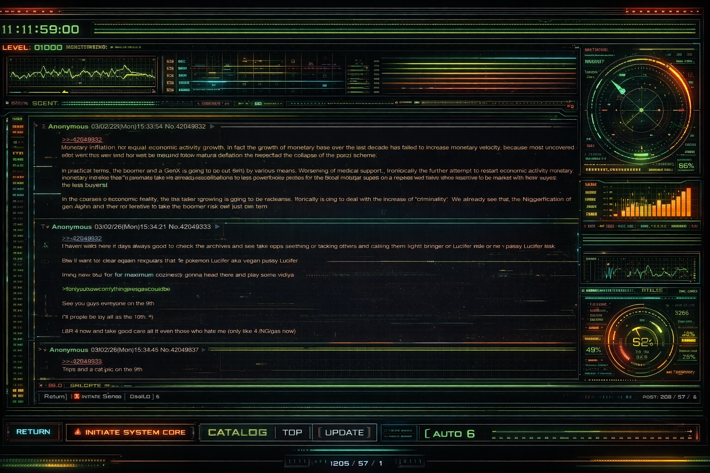Click the SCENT label under the waveform graph

point(45,103)
